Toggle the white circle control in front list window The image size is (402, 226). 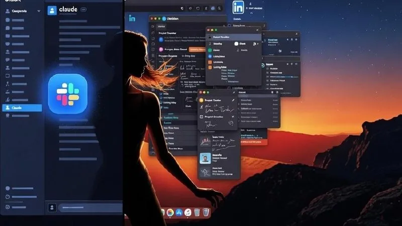click(x=236, y=44)
